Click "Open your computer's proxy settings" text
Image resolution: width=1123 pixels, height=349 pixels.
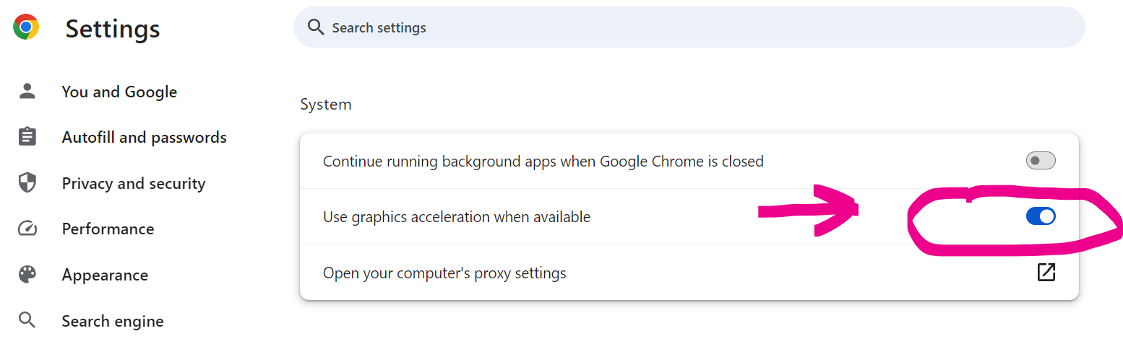coord(444,273)
